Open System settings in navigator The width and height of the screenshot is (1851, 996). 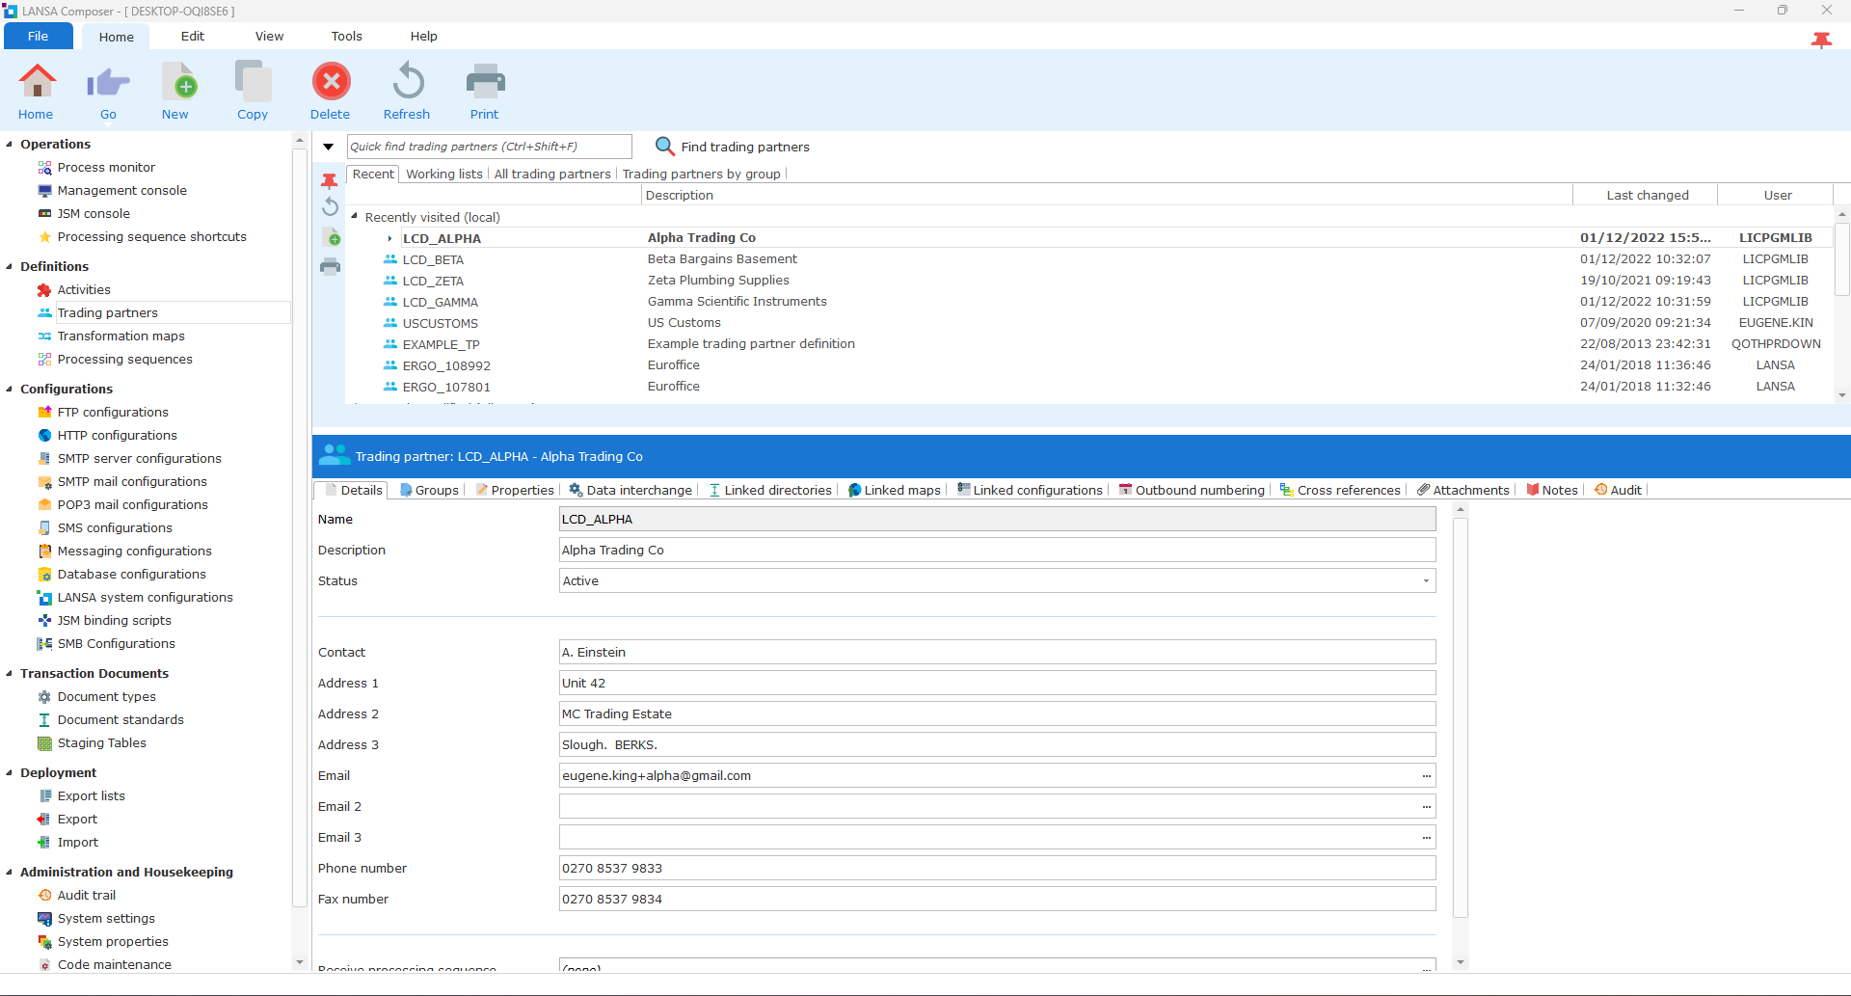point(106,919)
